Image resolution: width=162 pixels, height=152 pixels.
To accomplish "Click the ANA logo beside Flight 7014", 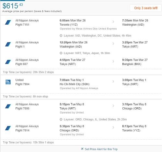I will click(x=8, y=128).
